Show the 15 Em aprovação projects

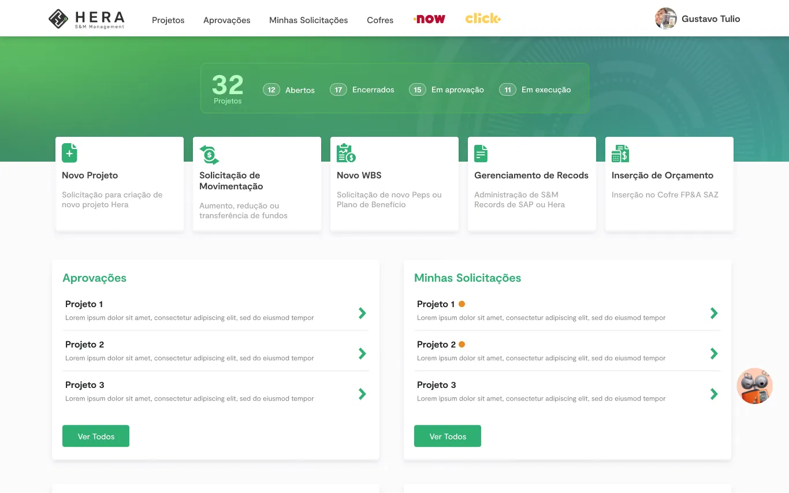coord(446,90)
